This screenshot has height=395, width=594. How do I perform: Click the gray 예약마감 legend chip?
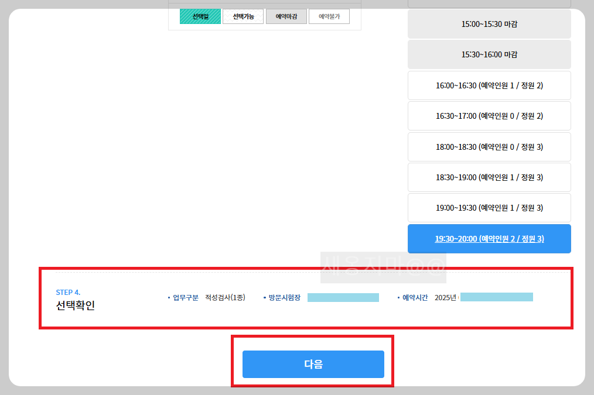[286, 16]
